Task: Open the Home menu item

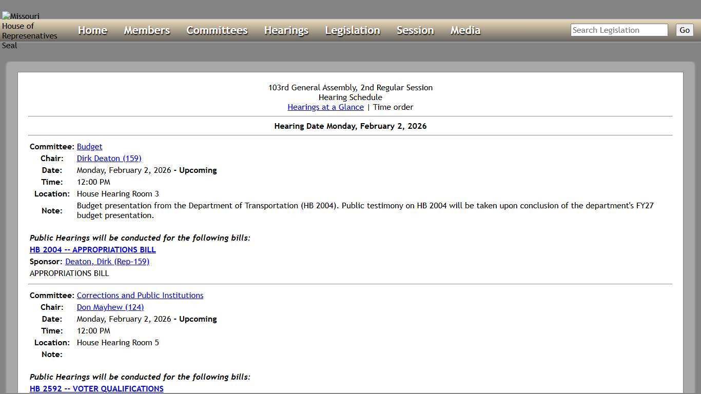Action: [x=92, y=30]
